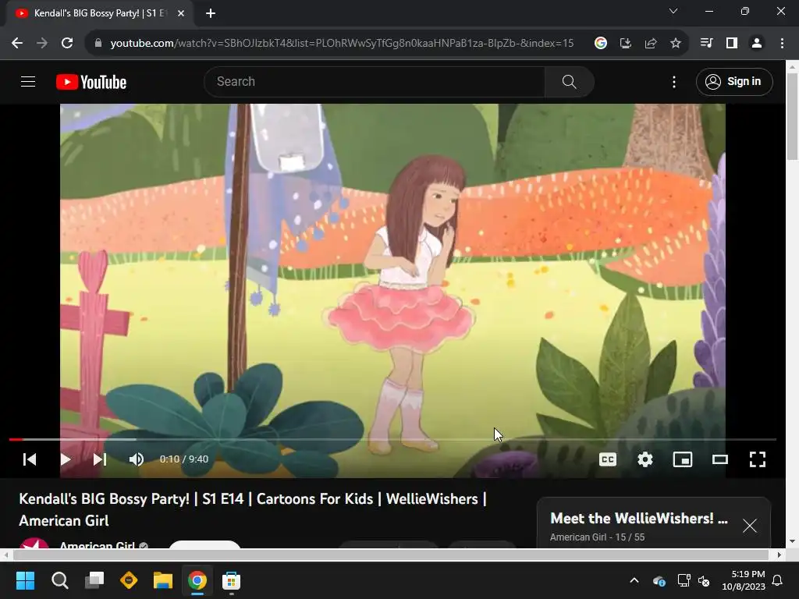Share this page icon
This screenshot has width=799, height=599.
651,44
